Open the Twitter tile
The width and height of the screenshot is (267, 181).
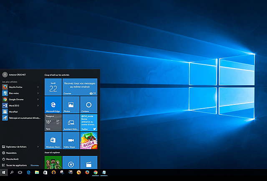coord(88,122)
